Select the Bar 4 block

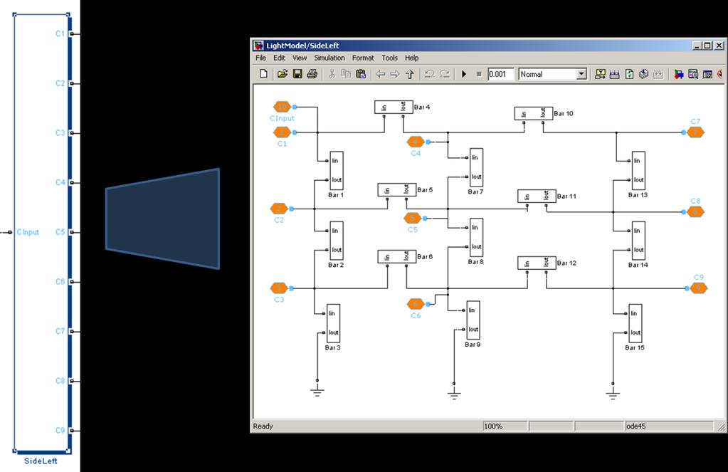[394, 107]
